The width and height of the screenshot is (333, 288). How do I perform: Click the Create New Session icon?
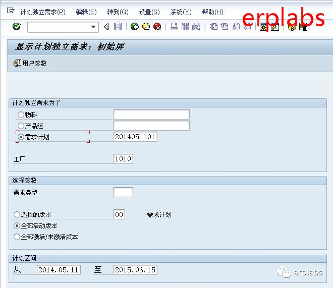(263, 27)
